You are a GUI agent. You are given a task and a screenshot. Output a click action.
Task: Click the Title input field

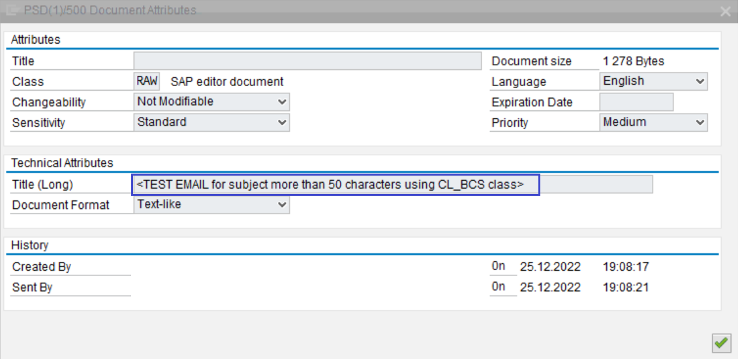pos(307,61)
